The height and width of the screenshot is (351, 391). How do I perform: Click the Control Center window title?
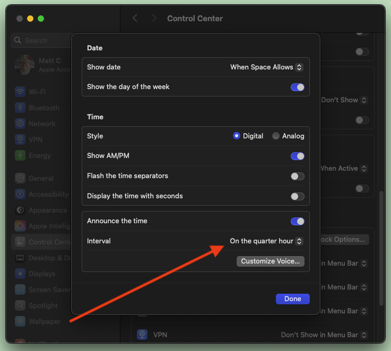click(195, 18)
